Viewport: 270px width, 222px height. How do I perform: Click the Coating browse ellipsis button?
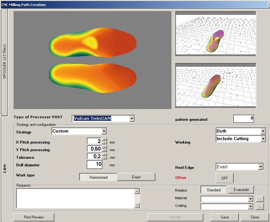(260, 207)
